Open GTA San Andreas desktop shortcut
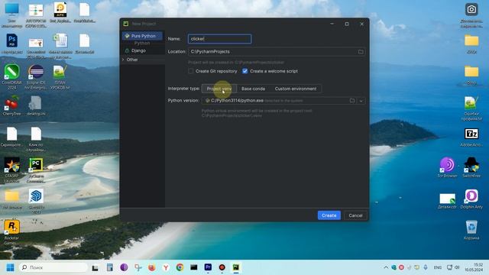This screenshot has width=489, height=275. point(12,170)
